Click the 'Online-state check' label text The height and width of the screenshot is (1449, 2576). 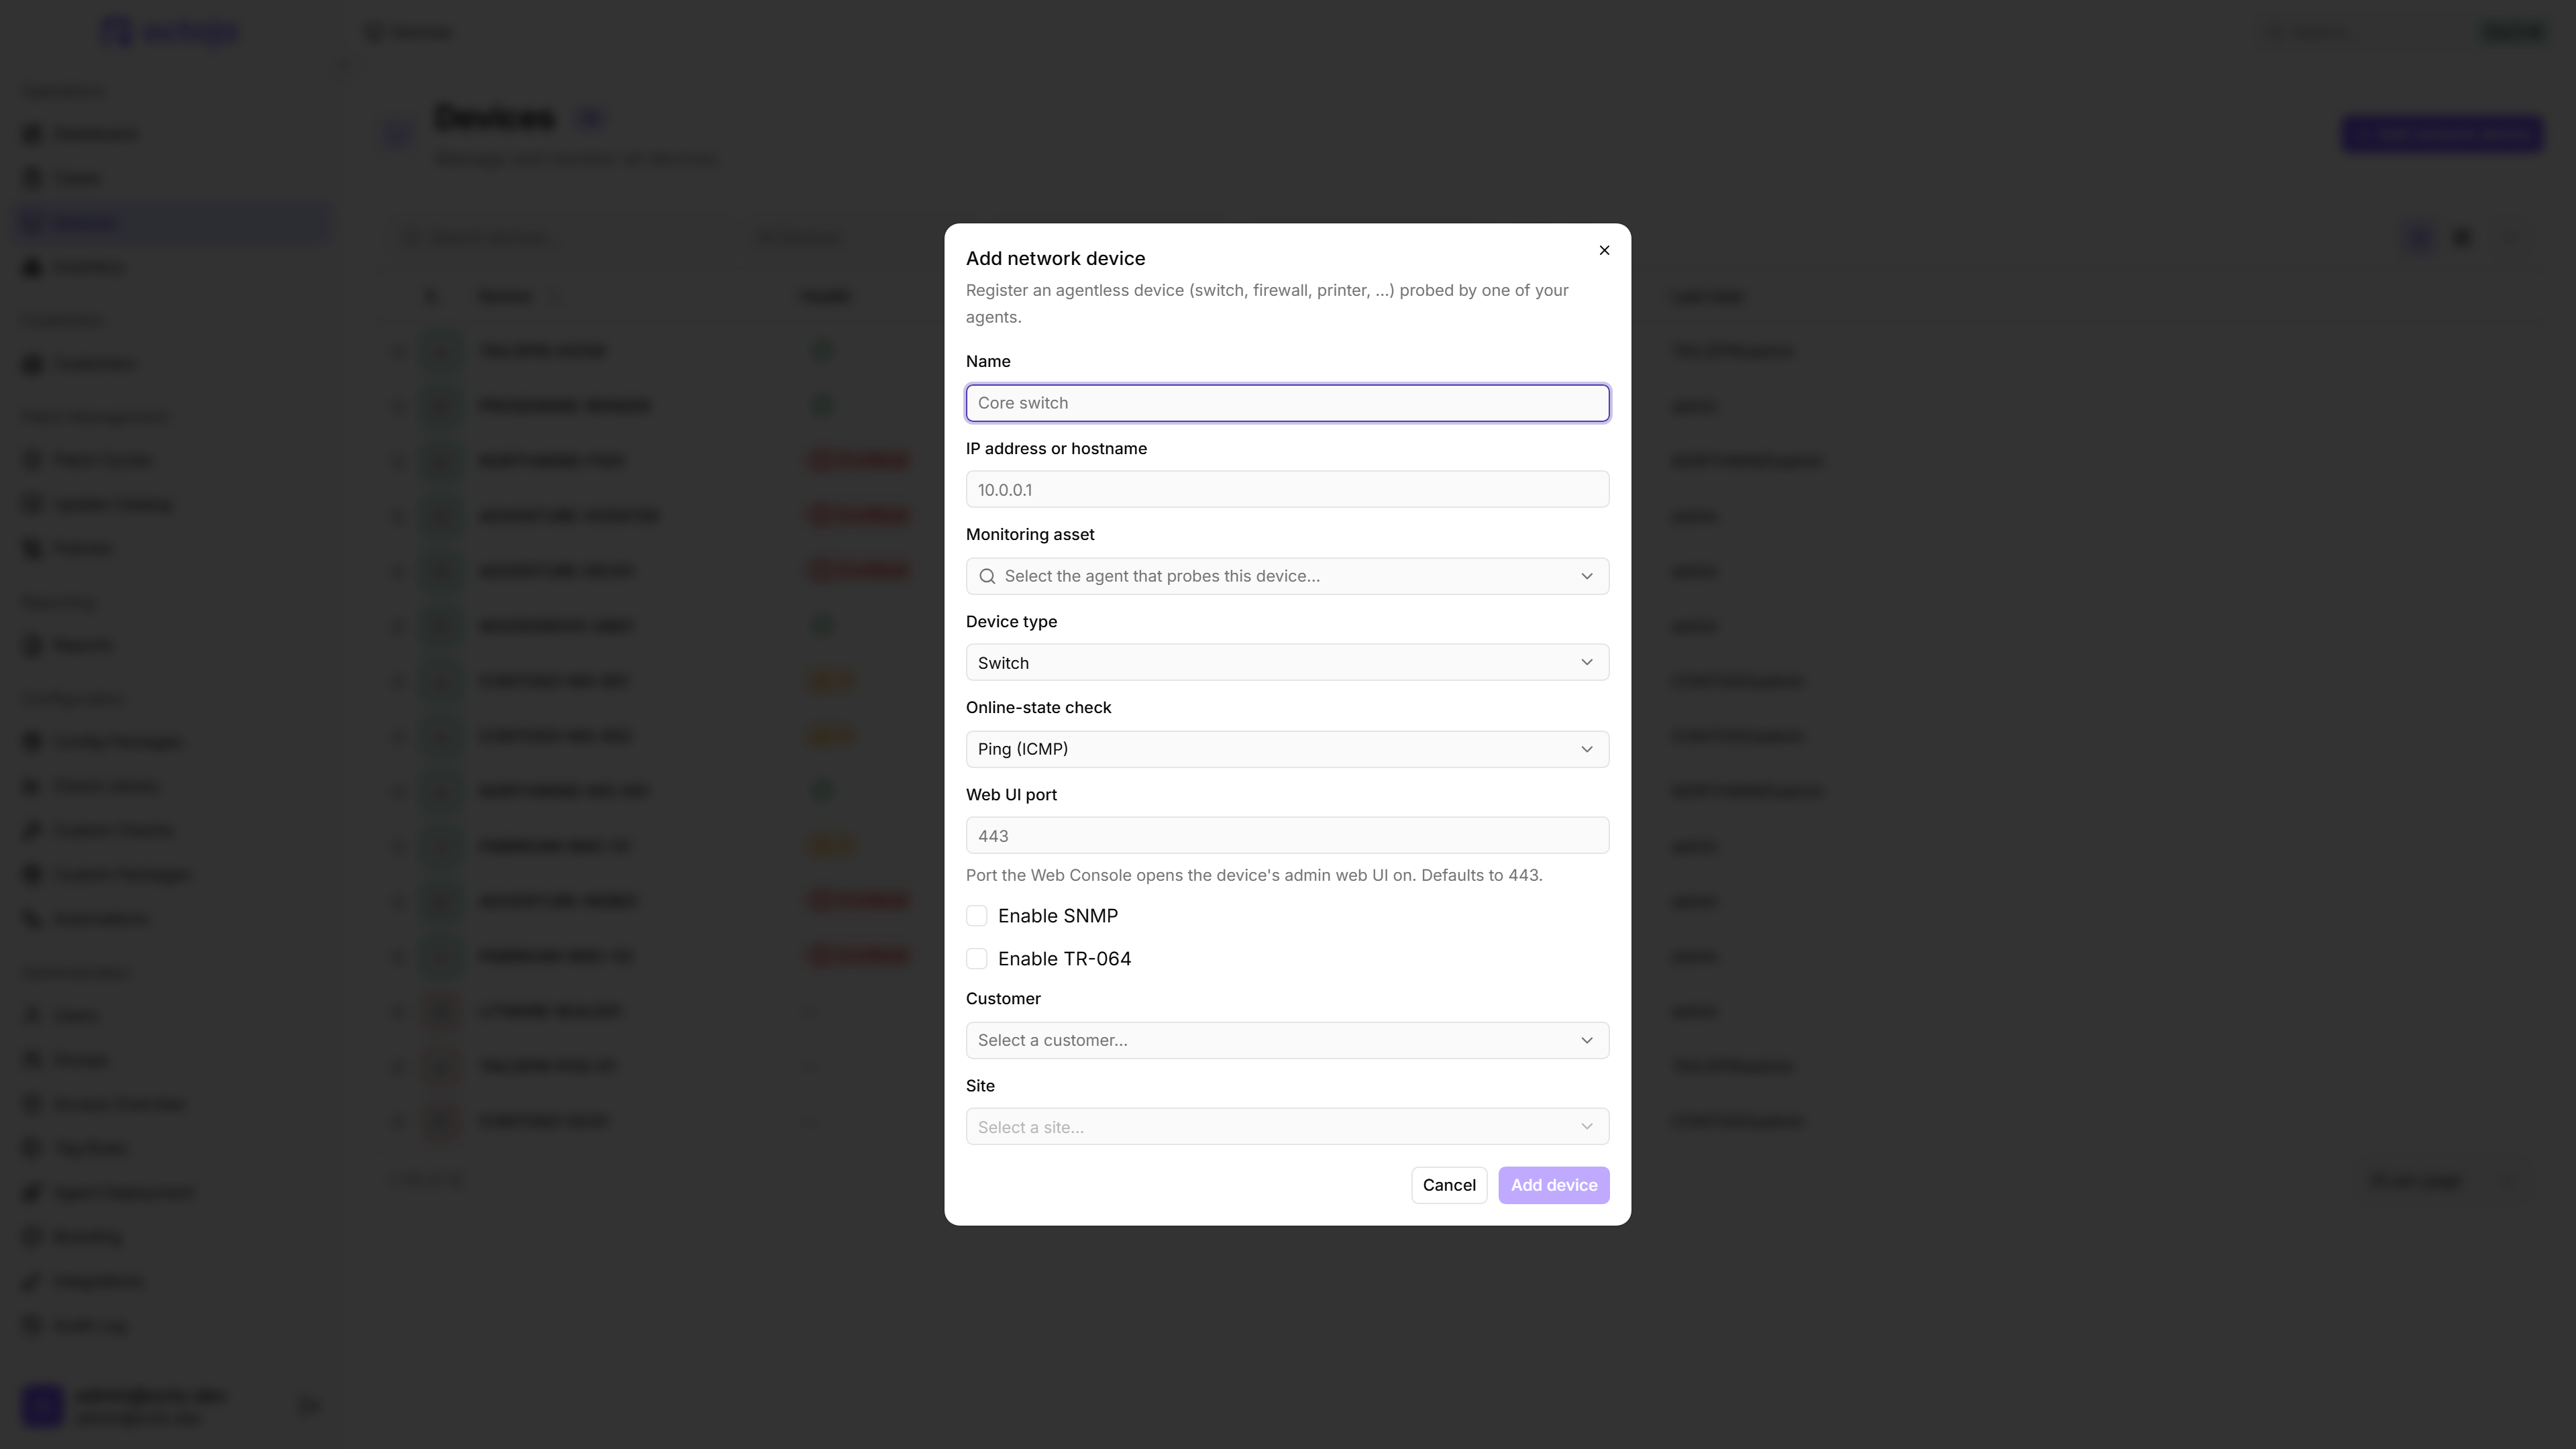click(x=1038, y=708)
